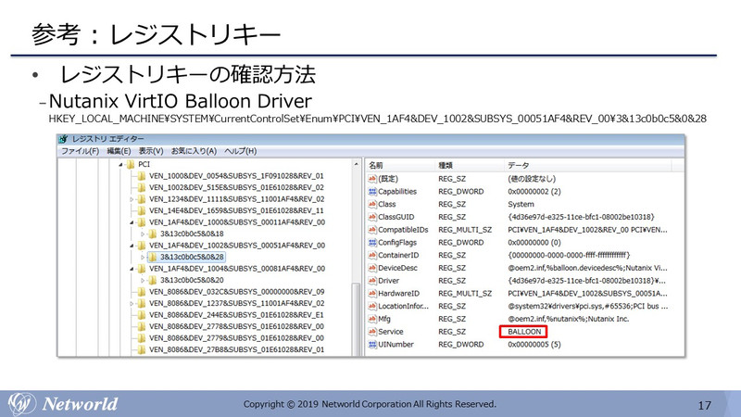Viewport: 741px width, 417px height.
Task: Open the 編集(E) menu
Action: coord(119,151)
